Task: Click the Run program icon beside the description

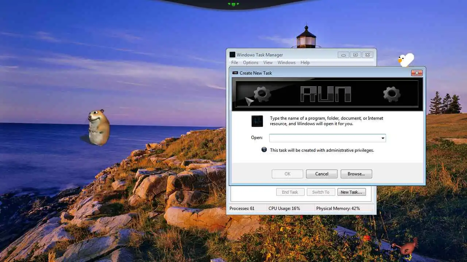Action: pos(257,121)
